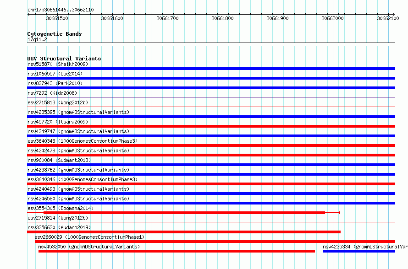Click ruler position 30661700
This screenshot has width=408, height=269.
(167, 18)
